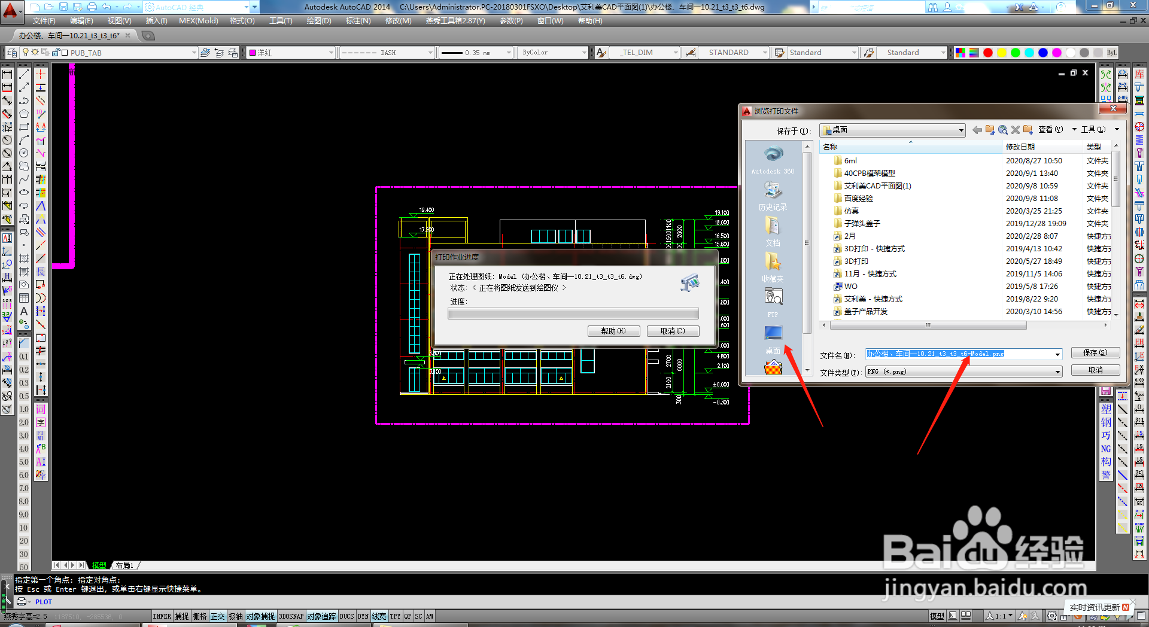Toggle 极轴 polar tracking in status bar

(235, 616)
